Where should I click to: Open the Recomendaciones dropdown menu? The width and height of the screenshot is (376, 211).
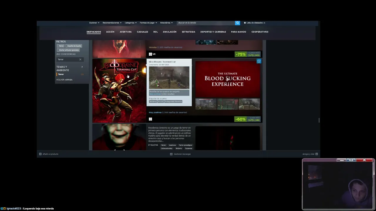point(112,23)
